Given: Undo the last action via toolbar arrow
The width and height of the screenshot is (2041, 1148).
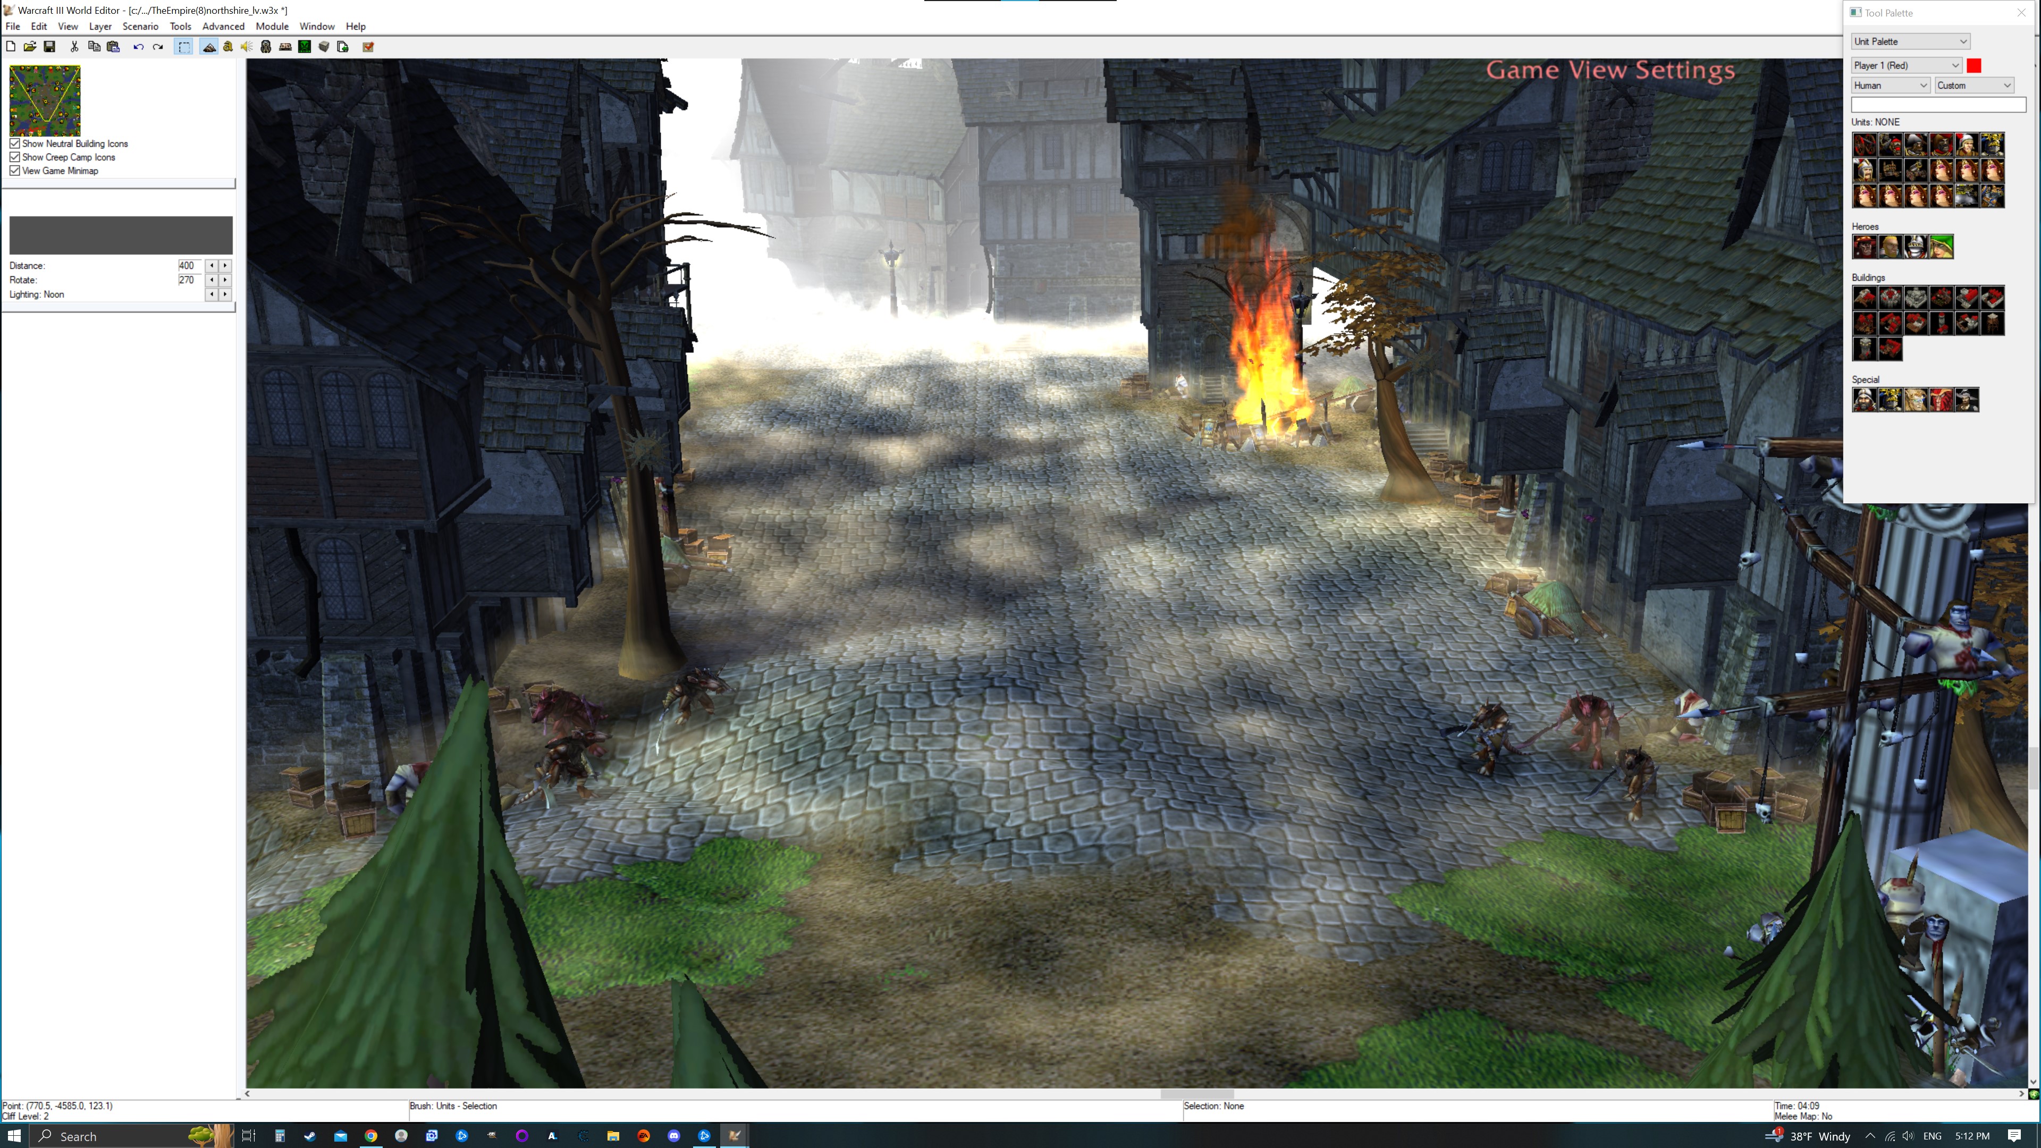Looking at the screenshot, I should 139,47.
